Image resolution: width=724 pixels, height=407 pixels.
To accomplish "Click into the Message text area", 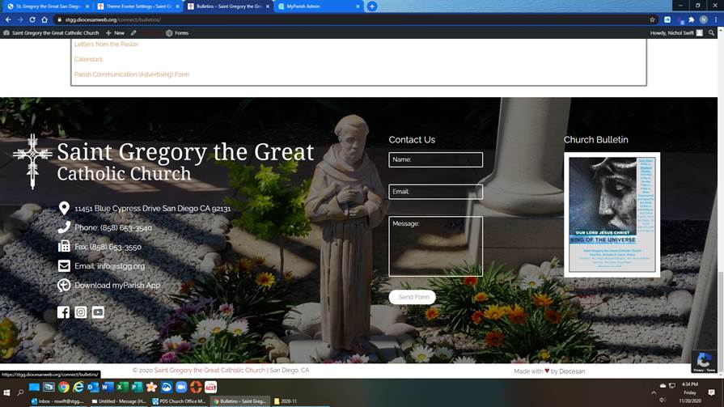I will (435, 246).
